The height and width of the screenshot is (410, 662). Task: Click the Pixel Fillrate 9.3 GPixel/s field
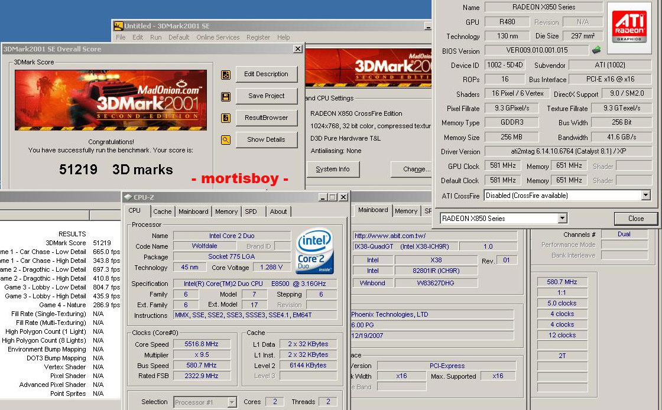pos(511,108)
